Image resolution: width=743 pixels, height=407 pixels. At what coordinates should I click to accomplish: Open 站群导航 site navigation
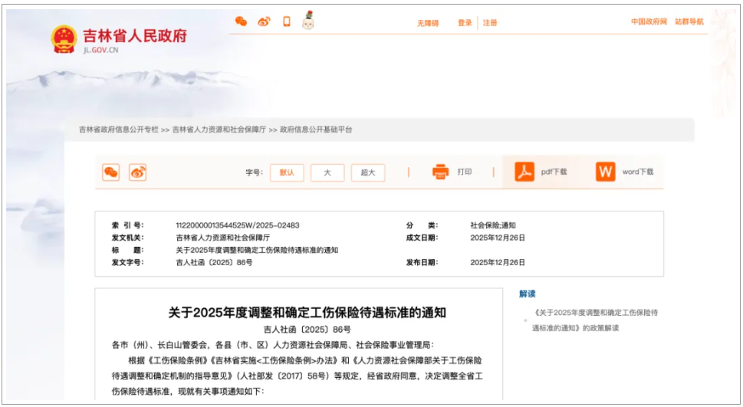click(689, 21)
